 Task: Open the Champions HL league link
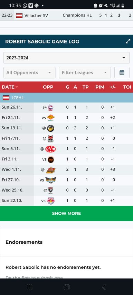point(77,15)
